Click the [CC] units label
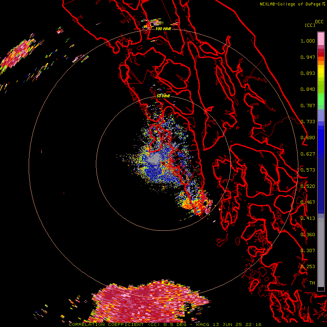The height and width of the screenshot is (327, 327). click(x=310, y=25)
